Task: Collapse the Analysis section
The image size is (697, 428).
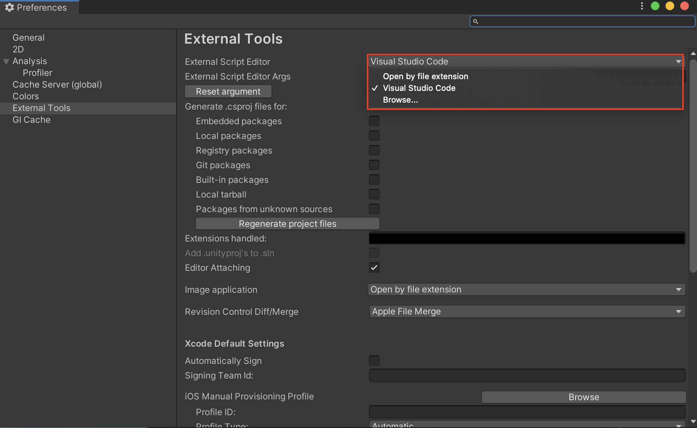Action: pos(6,61)
